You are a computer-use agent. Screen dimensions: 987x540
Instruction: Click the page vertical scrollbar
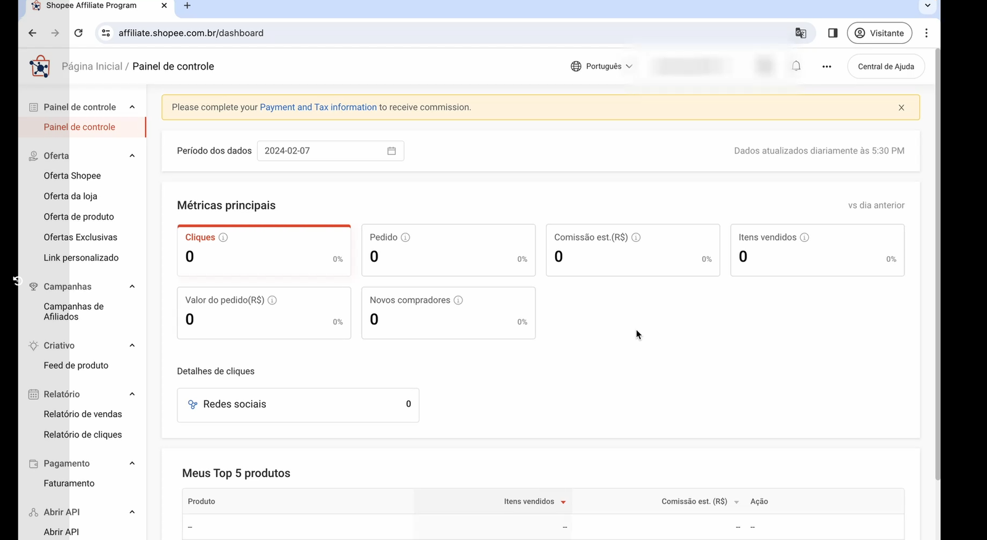[x=938, y=265]
